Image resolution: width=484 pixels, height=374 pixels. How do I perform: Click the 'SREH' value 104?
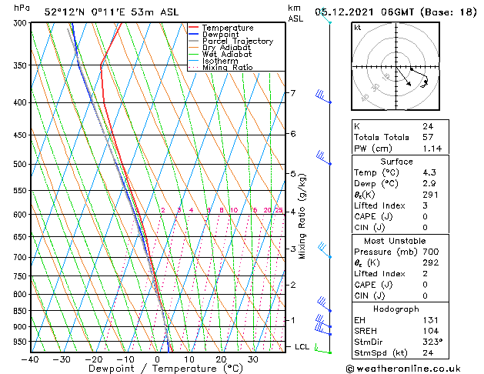point(431,331)
